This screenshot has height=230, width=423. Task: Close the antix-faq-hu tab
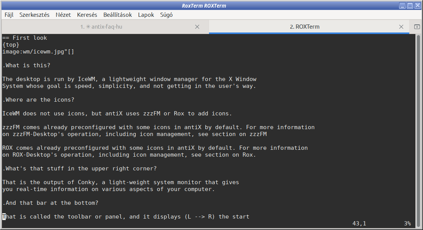tap(197, 27)
